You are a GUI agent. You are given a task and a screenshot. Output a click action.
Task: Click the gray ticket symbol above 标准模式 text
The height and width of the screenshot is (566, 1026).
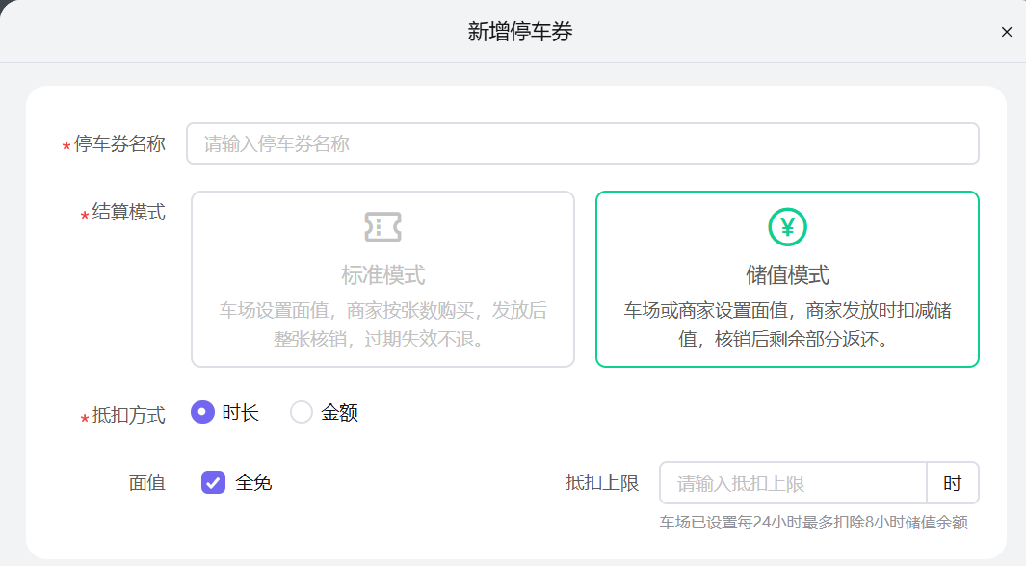(381, 225)
